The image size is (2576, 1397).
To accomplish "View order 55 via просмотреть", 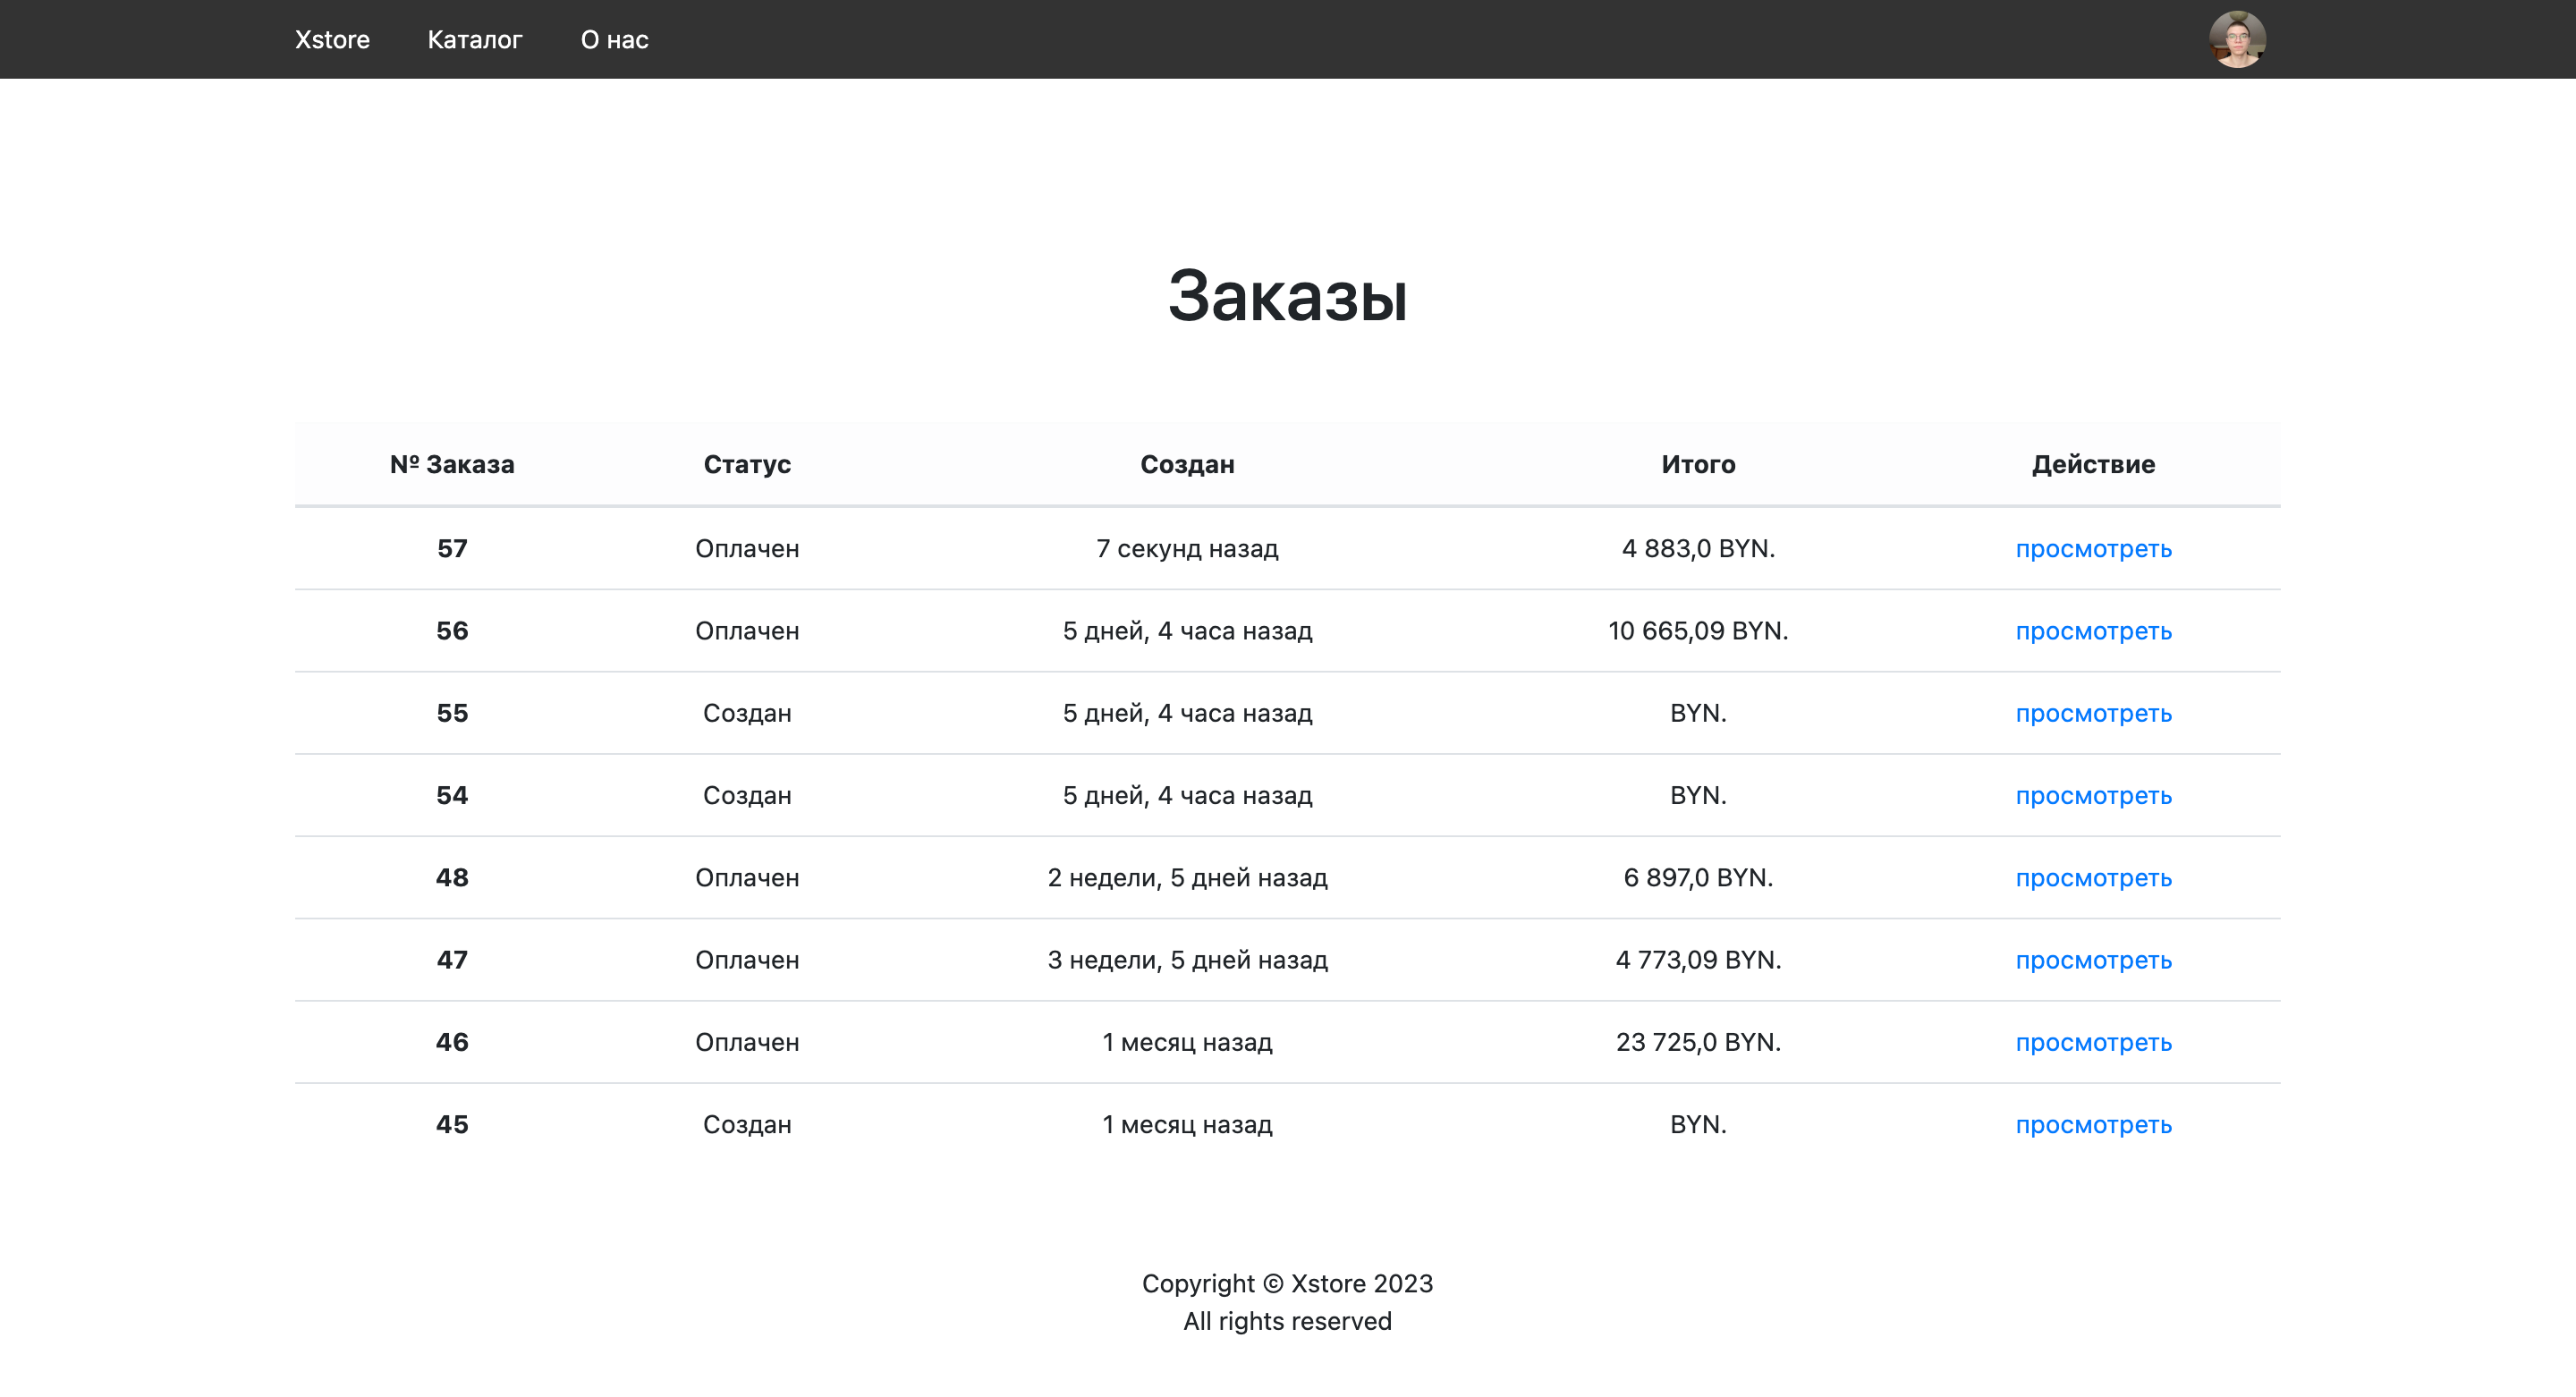I will point(2093,713).
